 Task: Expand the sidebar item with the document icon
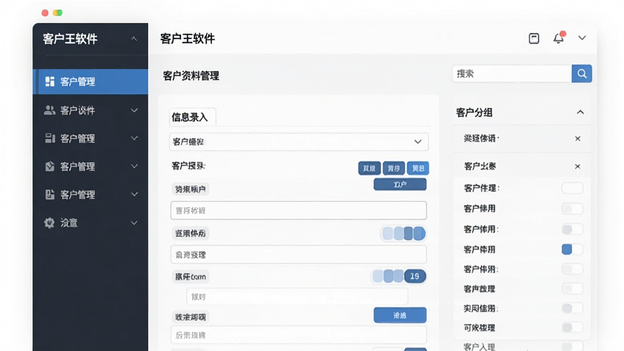tap(134, 194)
